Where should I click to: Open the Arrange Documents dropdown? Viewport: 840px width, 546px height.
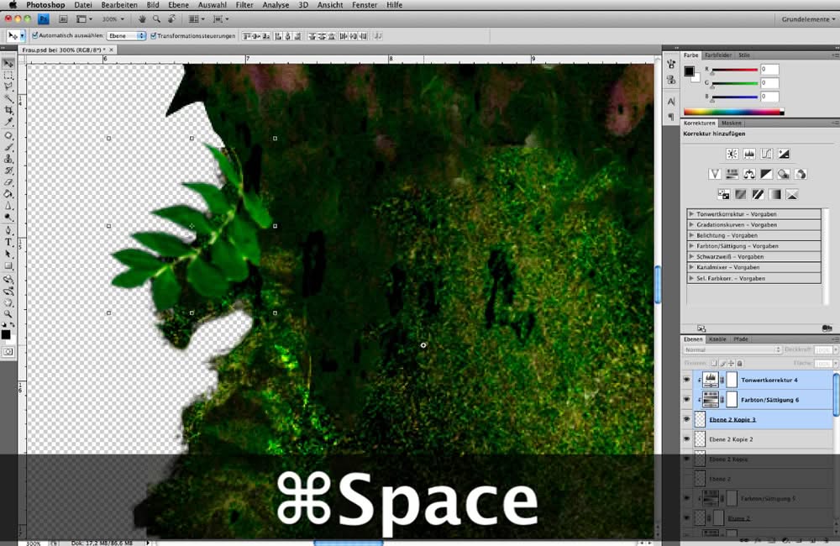pyautogui.click(x=196, y=19)
